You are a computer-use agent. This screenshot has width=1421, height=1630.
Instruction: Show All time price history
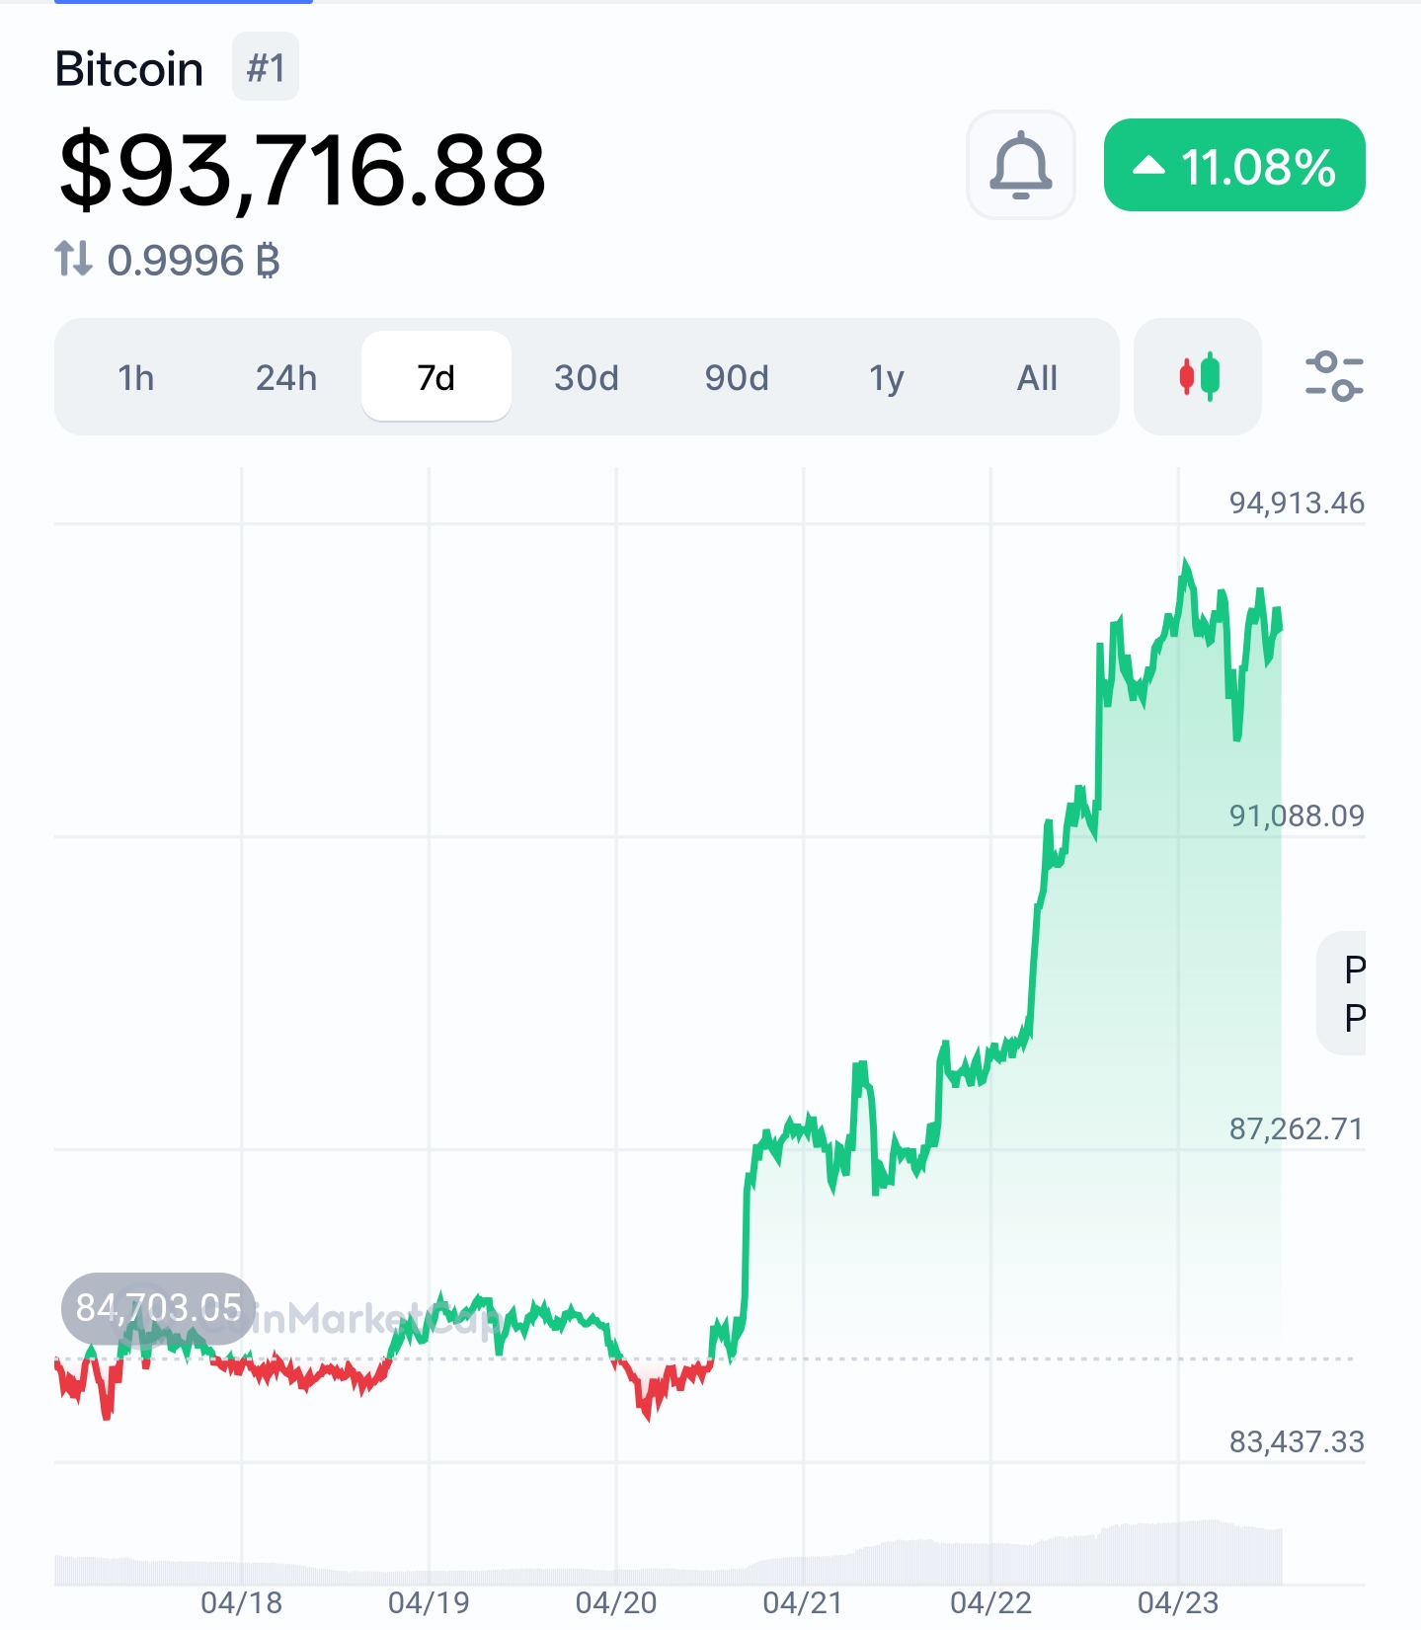1037,377
